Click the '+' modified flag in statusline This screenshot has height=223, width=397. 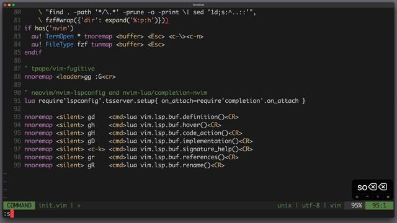(79, 206)
